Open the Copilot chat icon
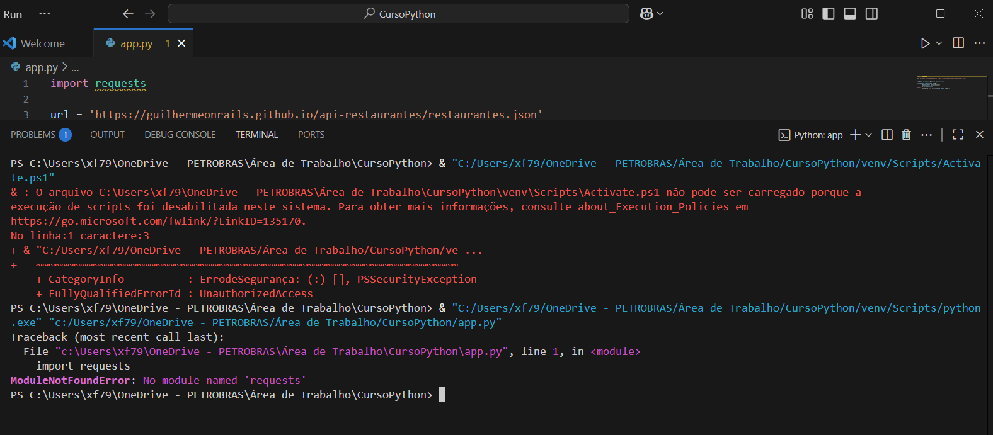 (x=646, y=14)
